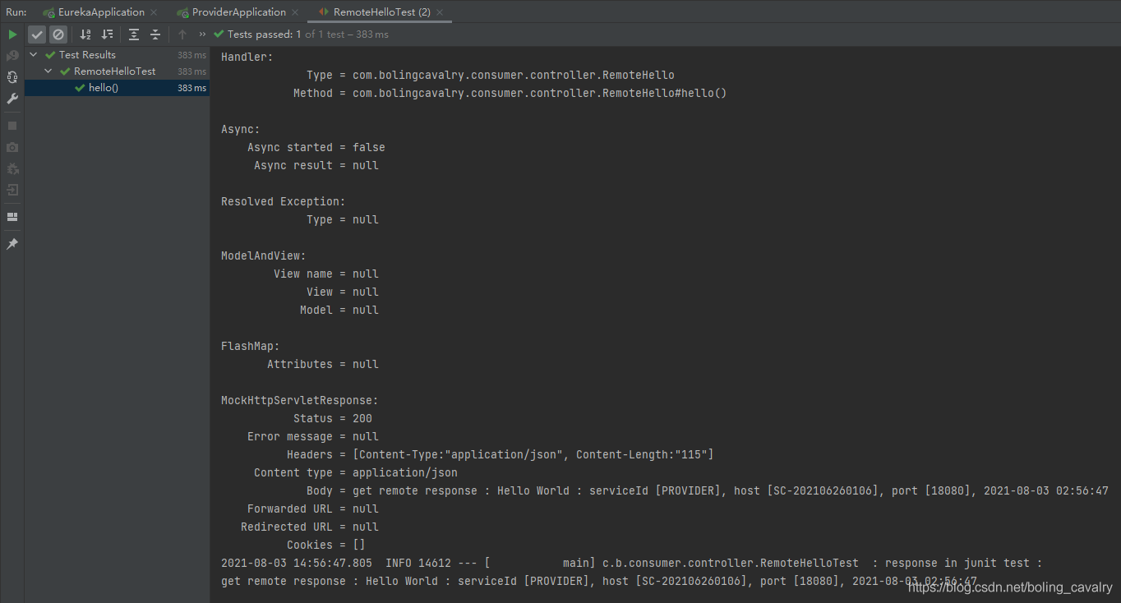The image size is (1121, 603).
Task: Click the Content type = application/json line
Action: 356,472
